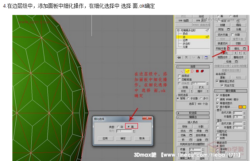Click the 权重 value field
Viewport: 251px width, 161px height.
195,149
